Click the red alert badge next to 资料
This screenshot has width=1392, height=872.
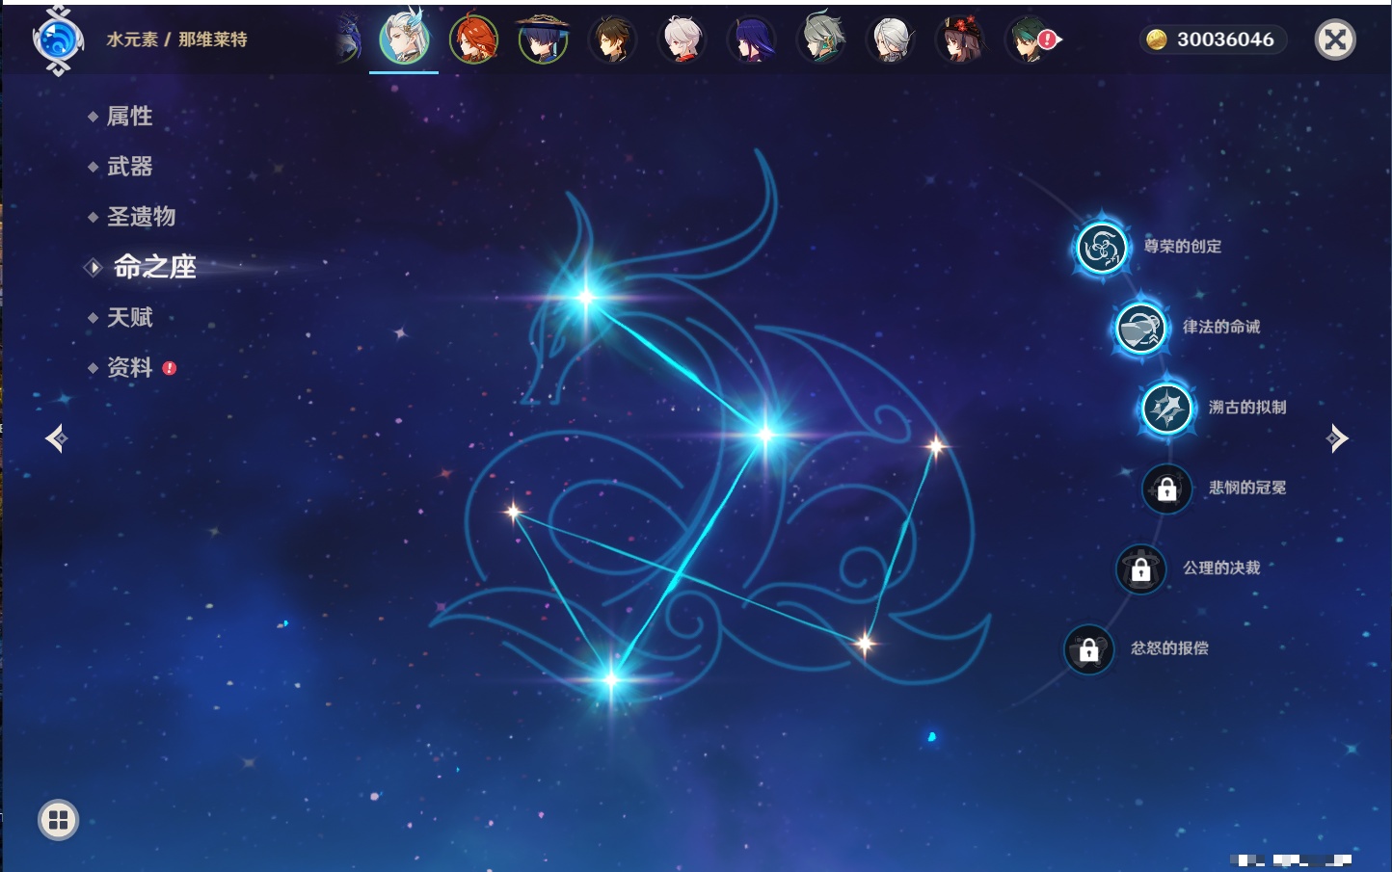170,368
